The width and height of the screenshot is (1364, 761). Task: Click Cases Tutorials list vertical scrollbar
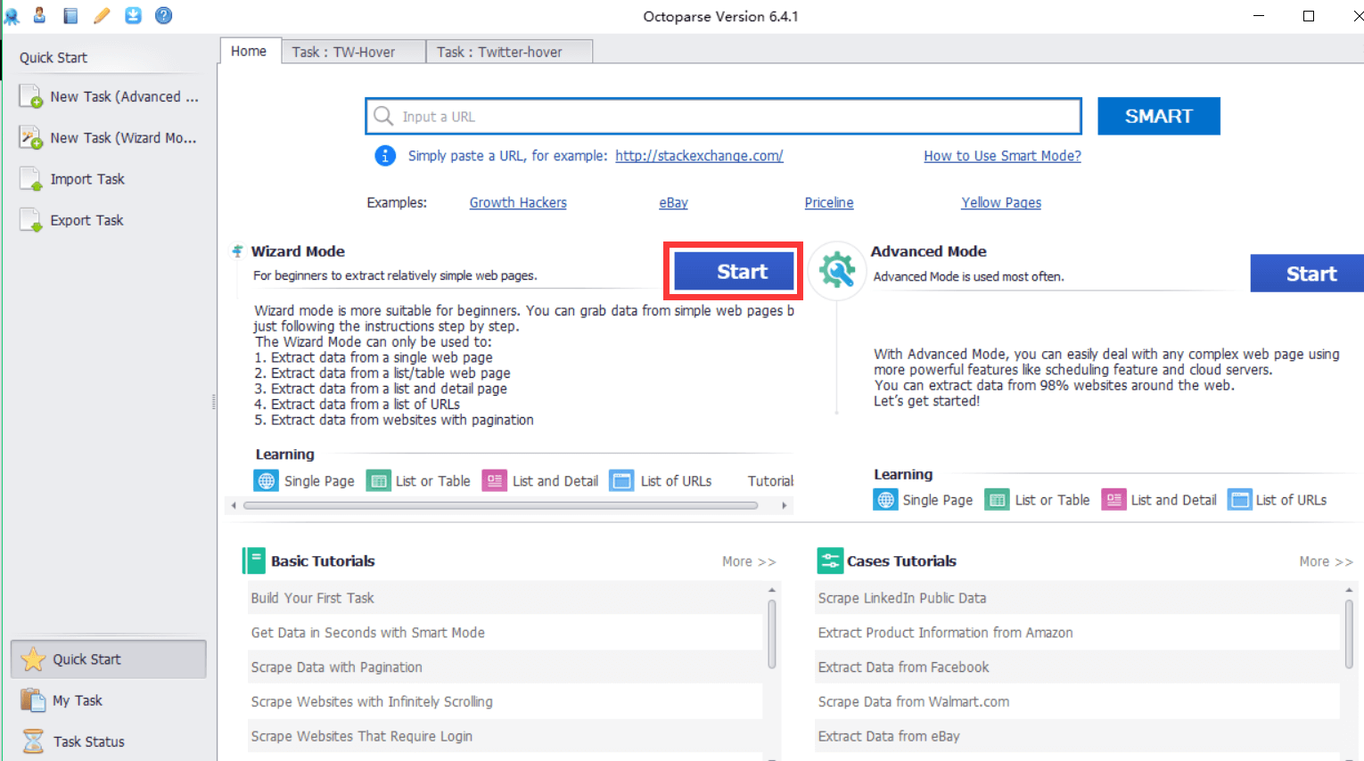1349,634
